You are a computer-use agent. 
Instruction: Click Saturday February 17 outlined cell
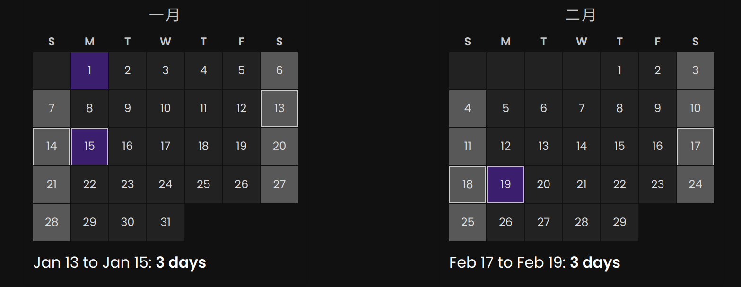695,147
